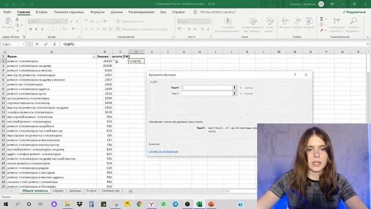This screenshot has width=371, height=209.
Task: Open Cell Styles icon
Action: pyautogui.click(x=270, y=21)
